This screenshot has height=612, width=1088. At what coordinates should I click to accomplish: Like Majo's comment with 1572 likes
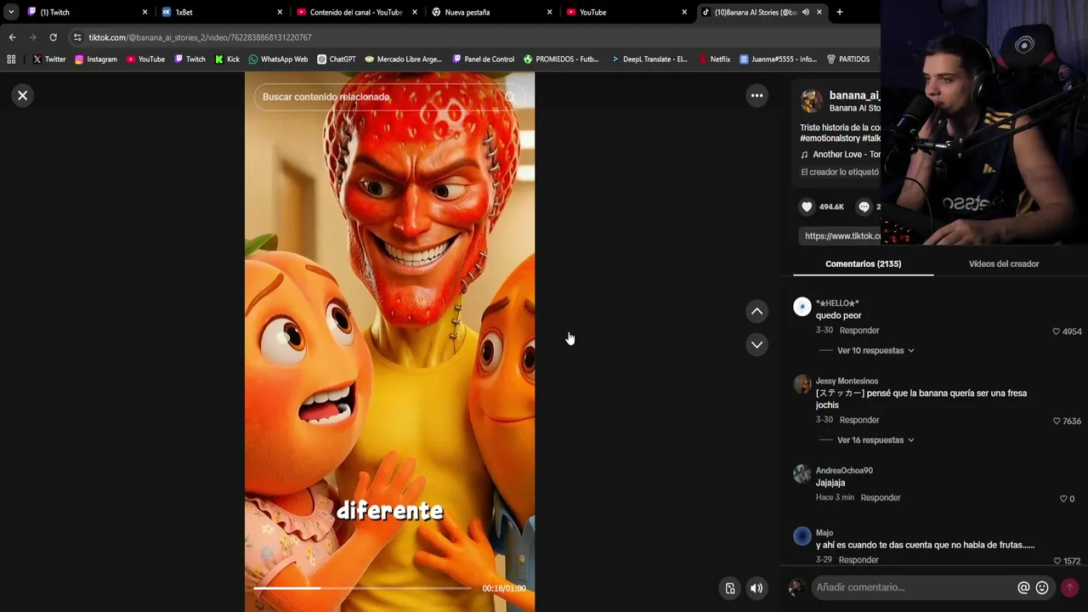[x=1057, y=561]
